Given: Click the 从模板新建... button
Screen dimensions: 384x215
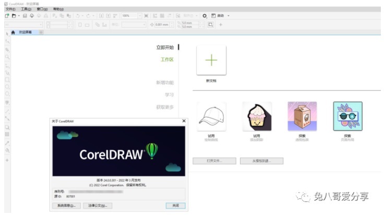Looking at the screenshot, I should [261, 161].
